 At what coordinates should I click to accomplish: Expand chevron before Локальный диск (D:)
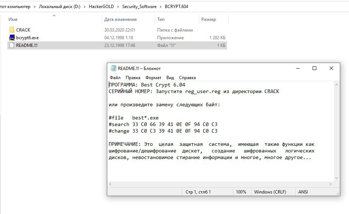point(35,7)
